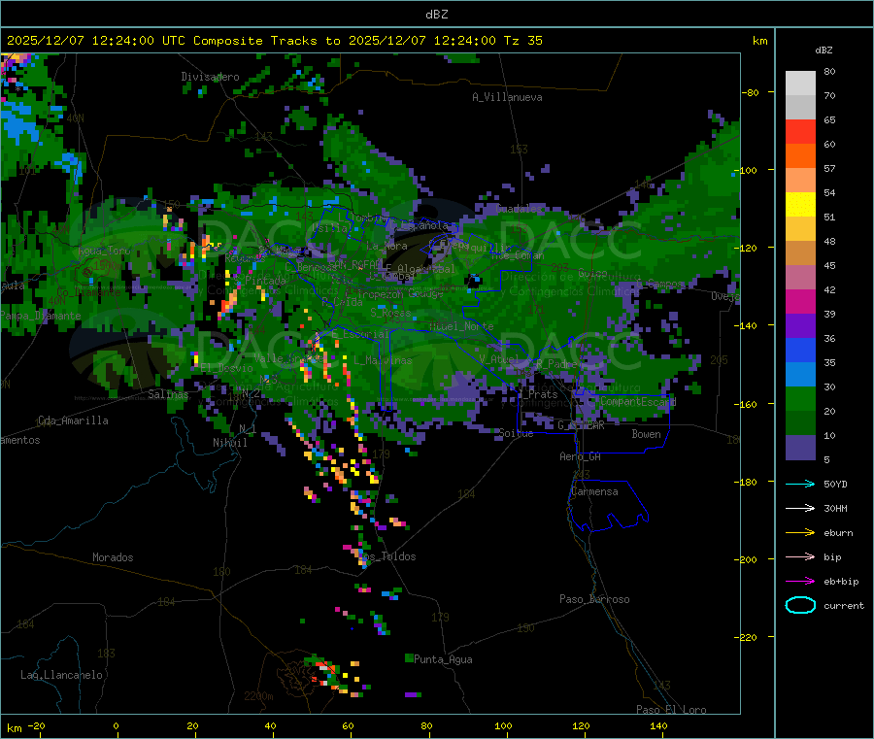Click the 2200m elevation label
This screenshot has height=739, width=874.
point(258,696)
